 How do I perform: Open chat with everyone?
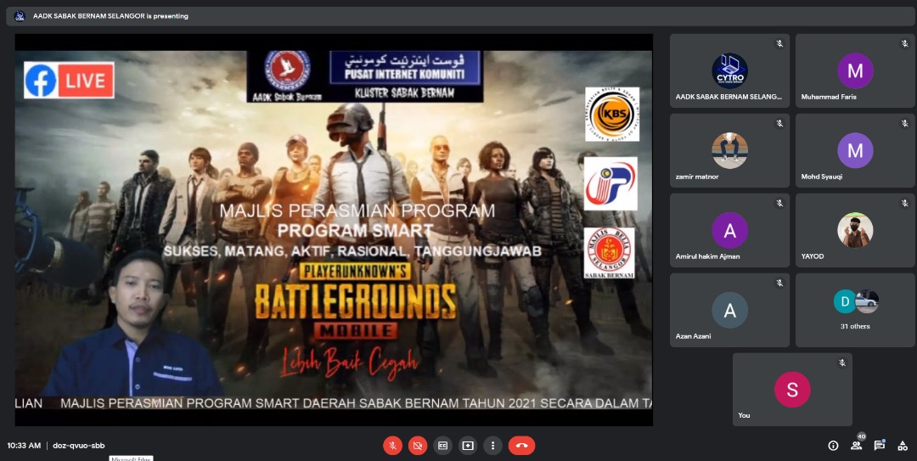point(879,446)
